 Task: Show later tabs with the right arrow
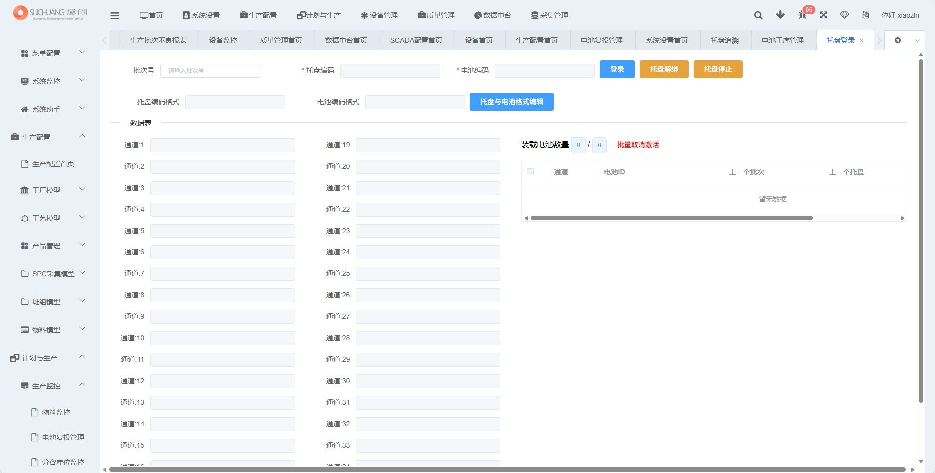pos(879,40)
